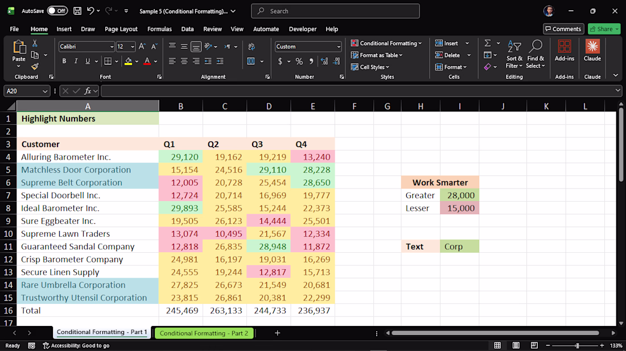
Task: Click Decrease Decimal icon
Action: [336, 61]
